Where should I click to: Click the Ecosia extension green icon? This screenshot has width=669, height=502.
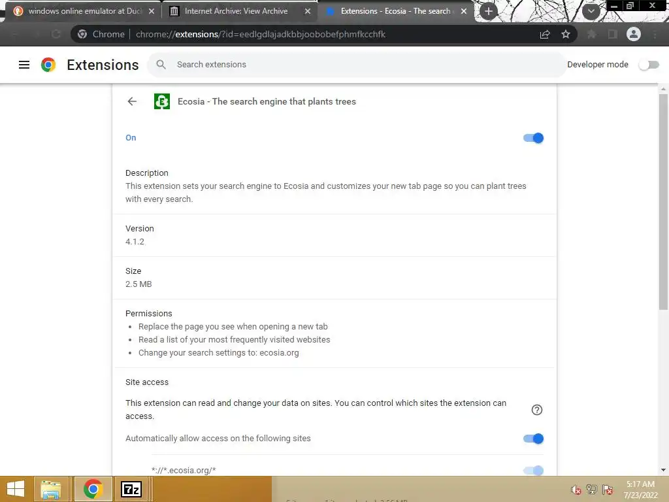pyautogui.click(x=162, y=101)
